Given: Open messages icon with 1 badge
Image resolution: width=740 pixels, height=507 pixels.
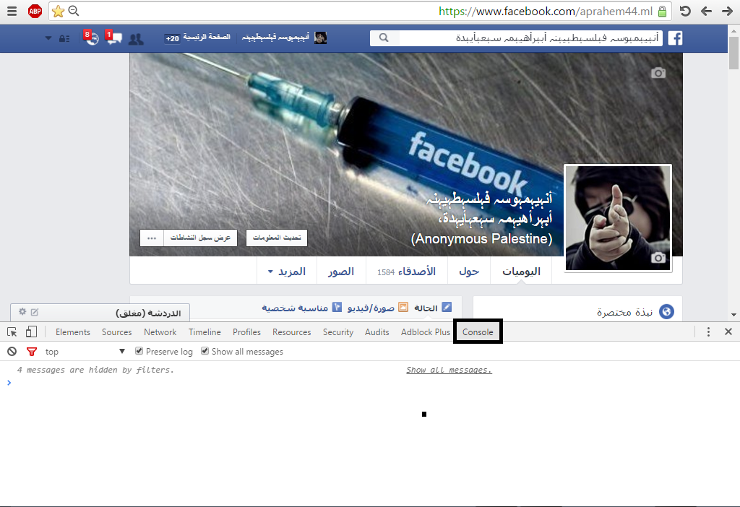Looking at the screenshot, I should 113,38.
